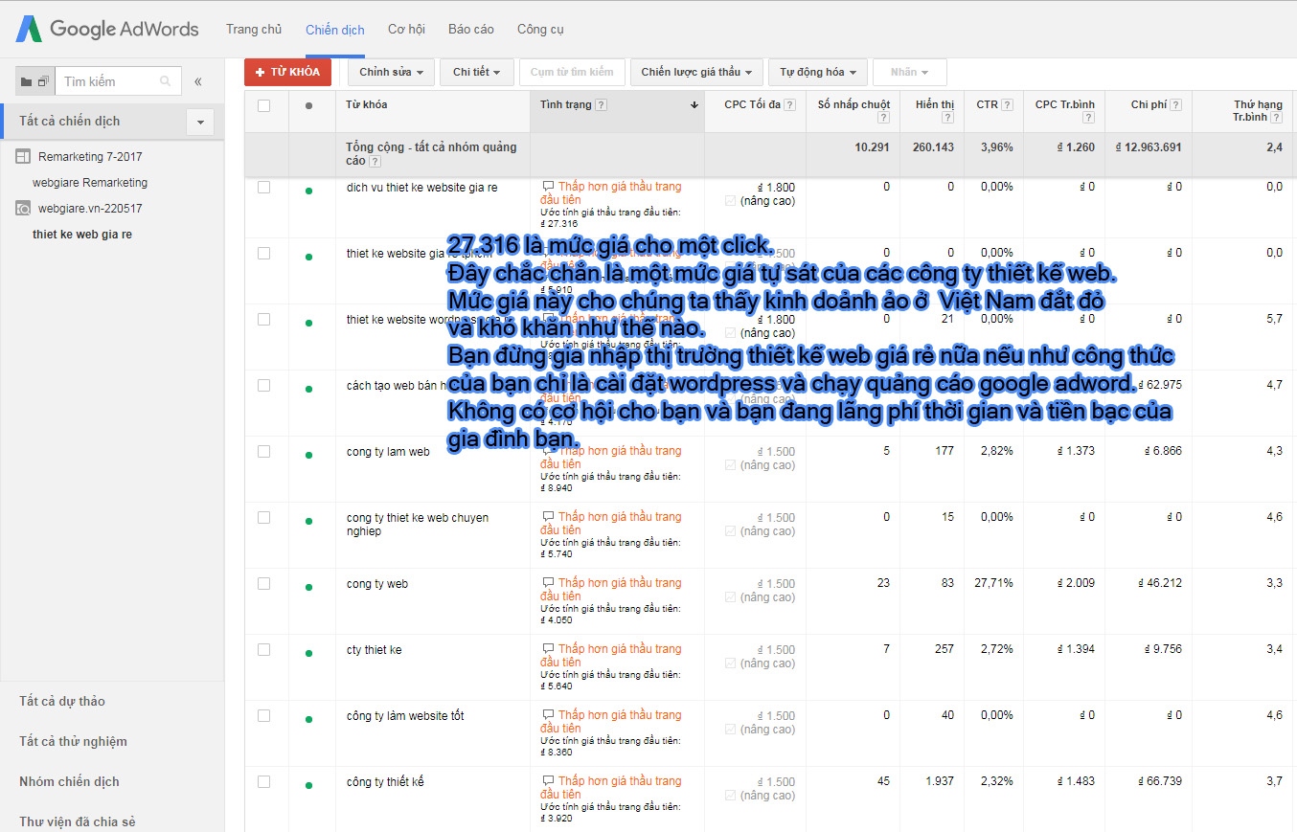Click the Từ khóa column header
Screen dimensions: 1297x832
[367, 104]
